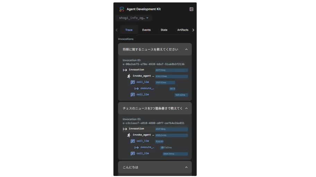Click the 4277.15ms invocation duration bar
Viewport: 316px width, 177px height.
pyautogui.click(x=171, y=70)
